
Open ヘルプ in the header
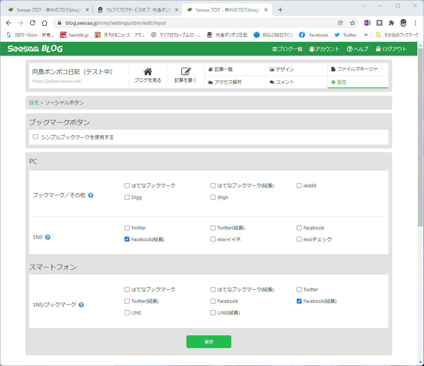coord(357,49)
